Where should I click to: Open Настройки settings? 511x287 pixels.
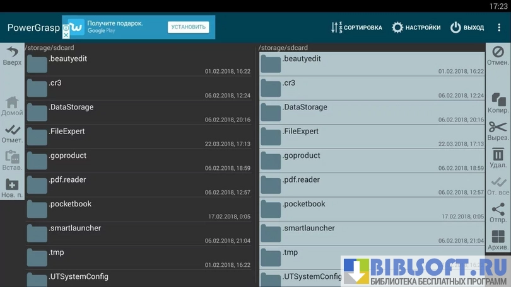pos(416,28)
